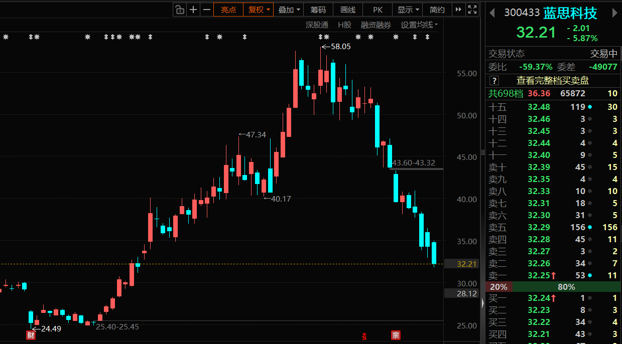Click the 共698档 total levels label
622x344 pixels.
(506, 93)
